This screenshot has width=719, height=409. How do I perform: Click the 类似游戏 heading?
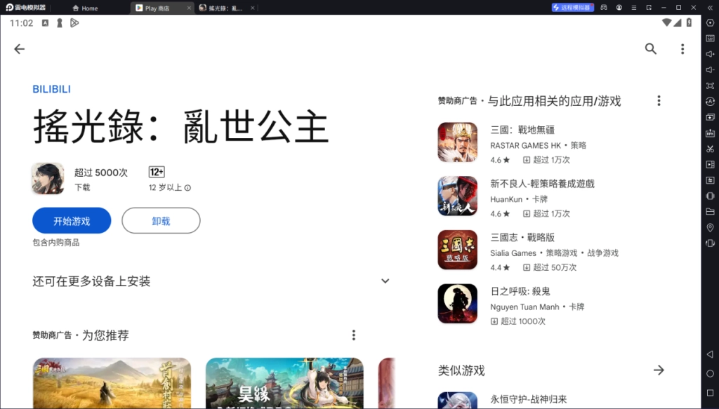click(461, 370)
